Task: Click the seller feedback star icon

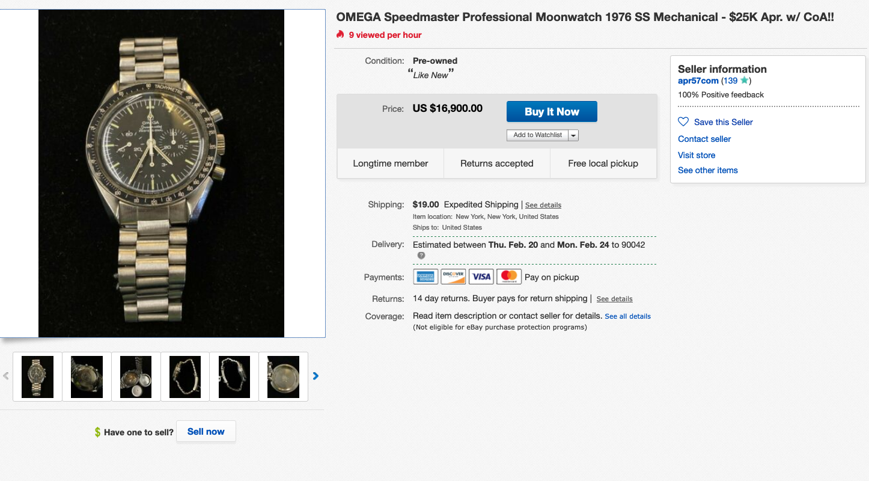Action: click(745, 81)
